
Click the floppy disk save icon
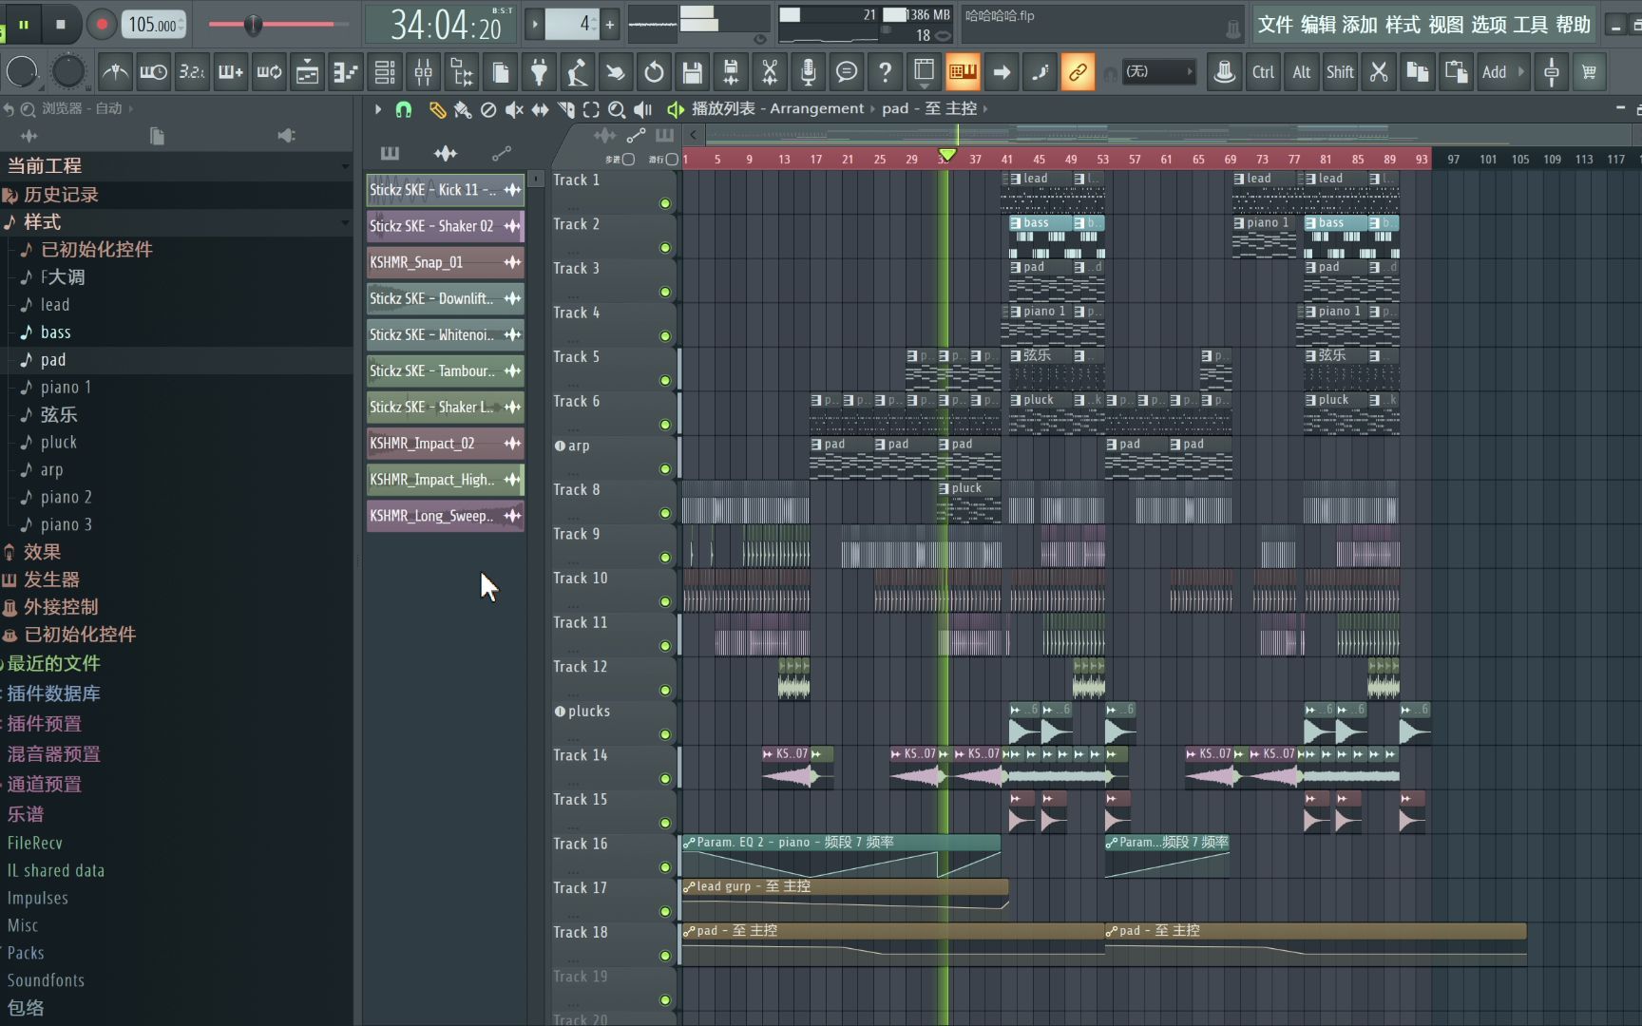693,72
